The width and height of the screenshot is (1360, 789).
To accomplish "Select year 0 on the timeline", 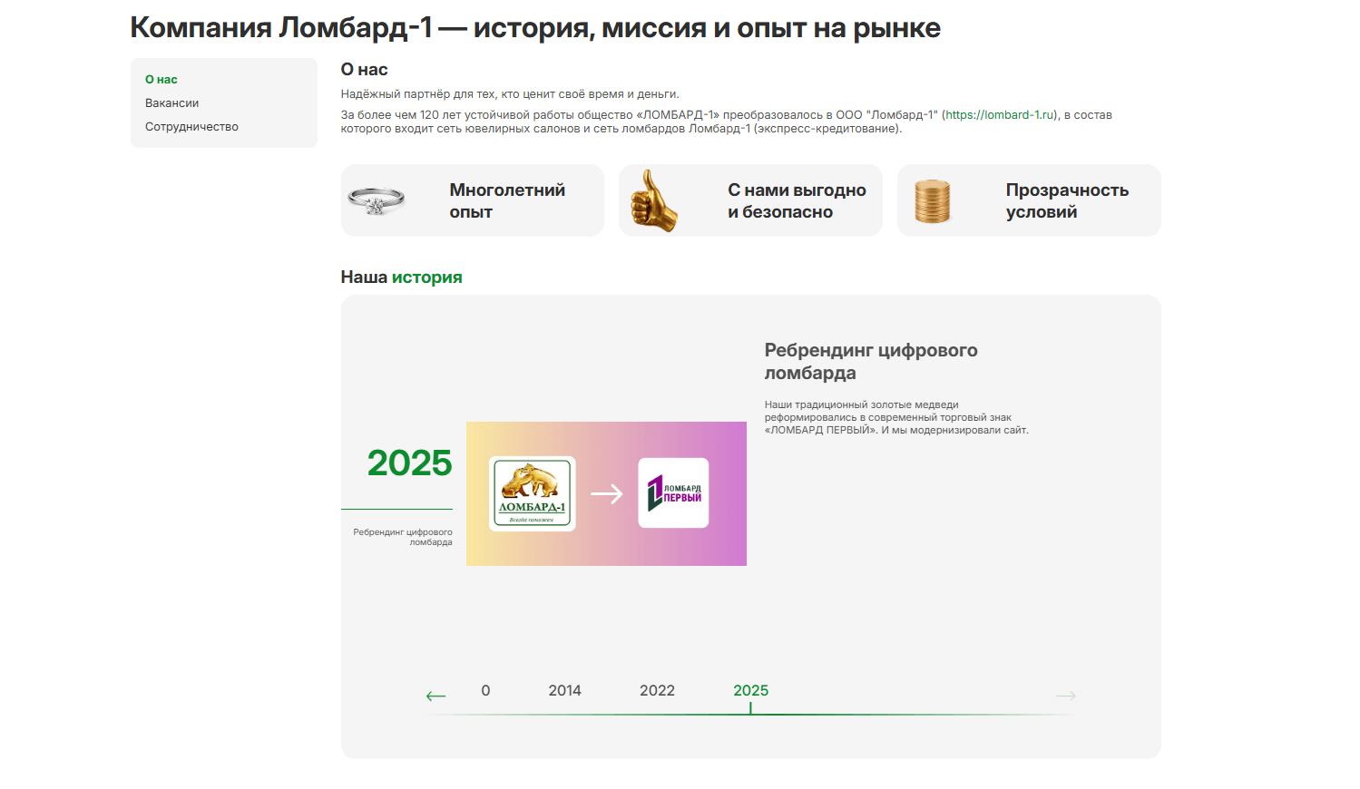I will (485, 691).
